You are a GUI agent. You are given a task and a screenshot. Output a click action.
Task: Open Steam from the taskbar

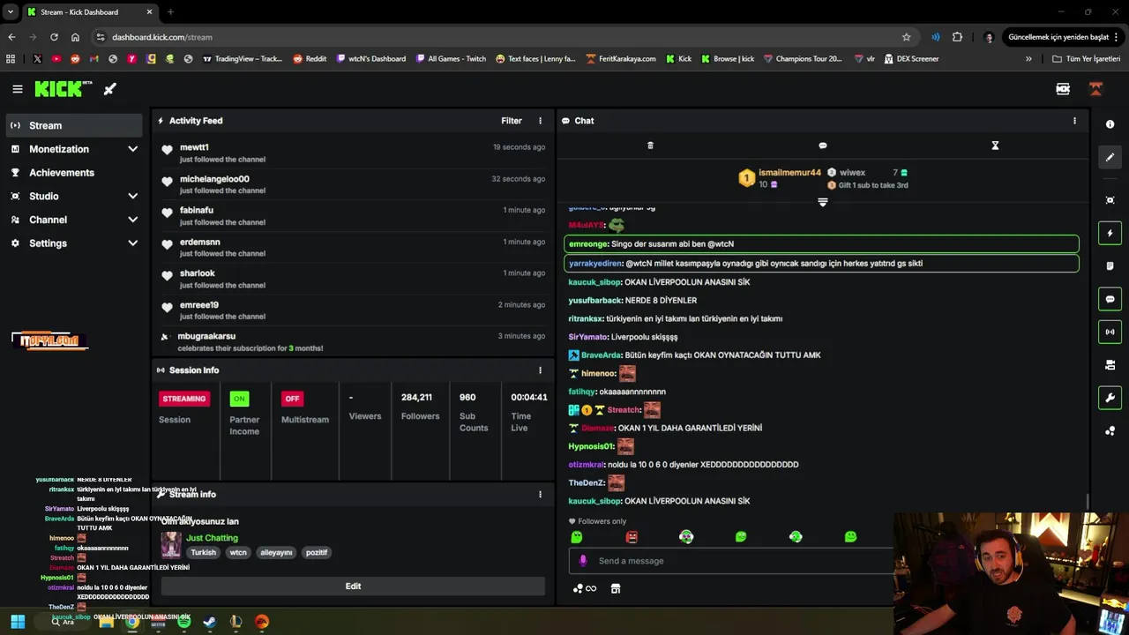(210, 622)
